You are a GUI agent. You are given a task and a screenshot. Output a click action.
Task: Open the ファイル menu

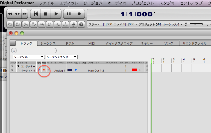point(47,3)
